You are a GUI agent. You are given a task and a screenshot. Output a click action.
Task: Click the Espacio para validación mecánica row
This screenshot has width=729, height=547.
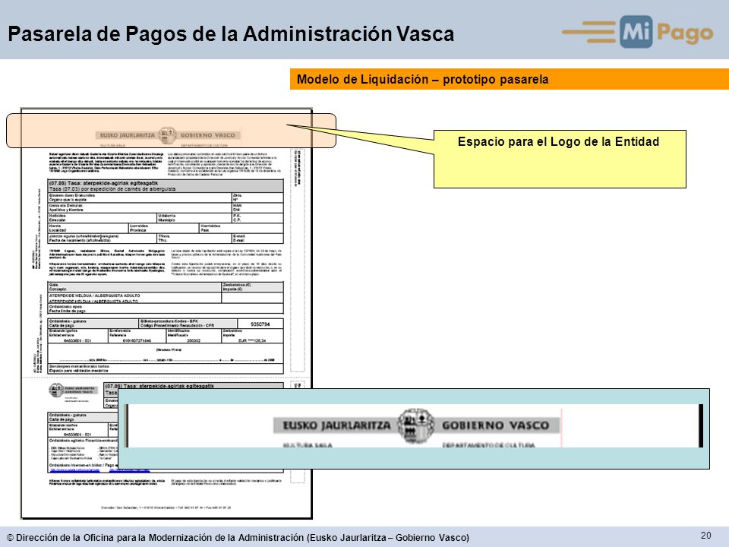pyautogui.click(x=166, y=369)
